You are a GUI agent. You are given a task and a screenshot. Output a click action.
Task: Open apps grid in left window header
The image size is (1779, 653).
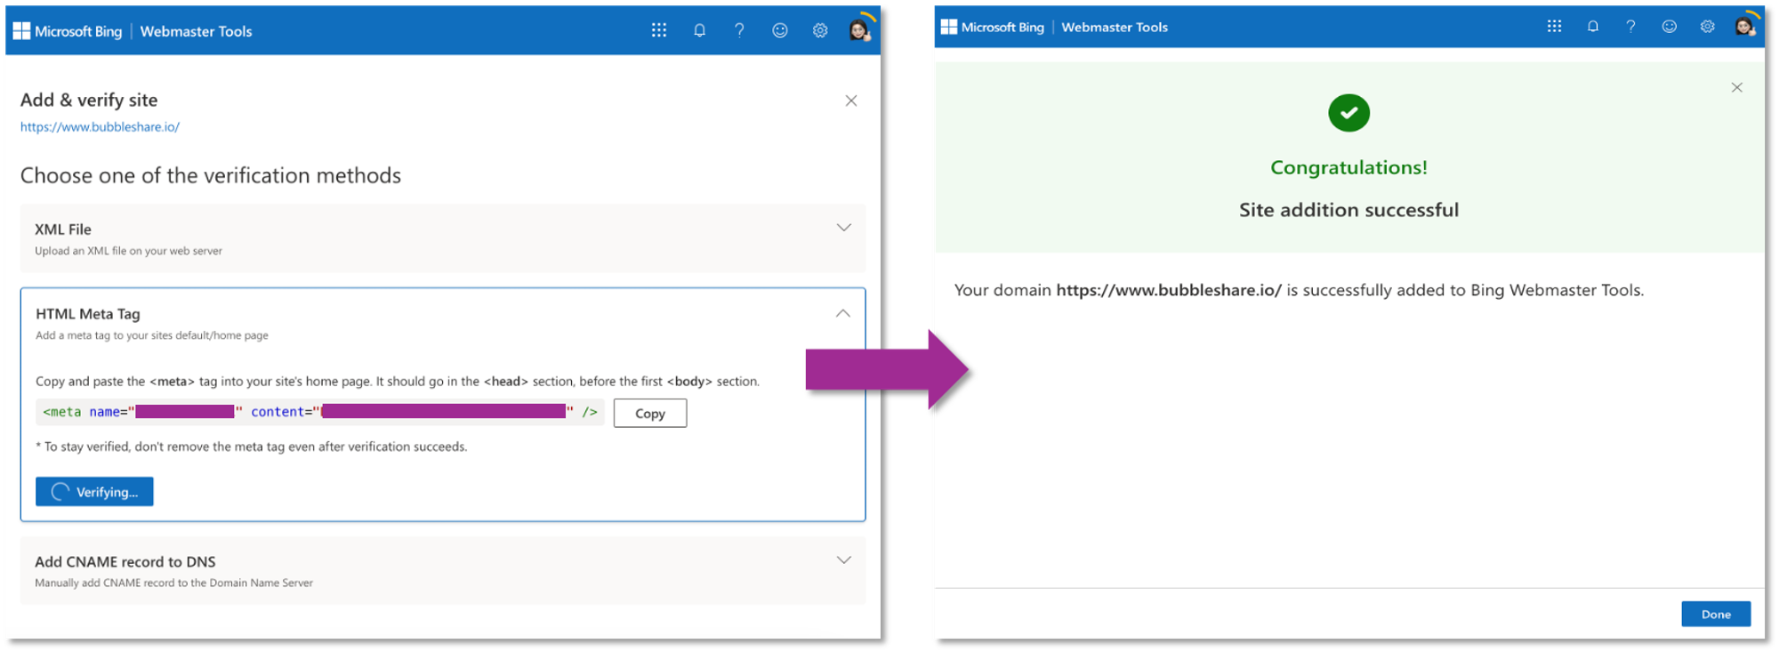658,30
